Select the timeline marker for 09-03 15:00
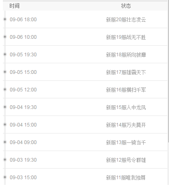 (5, 177)
